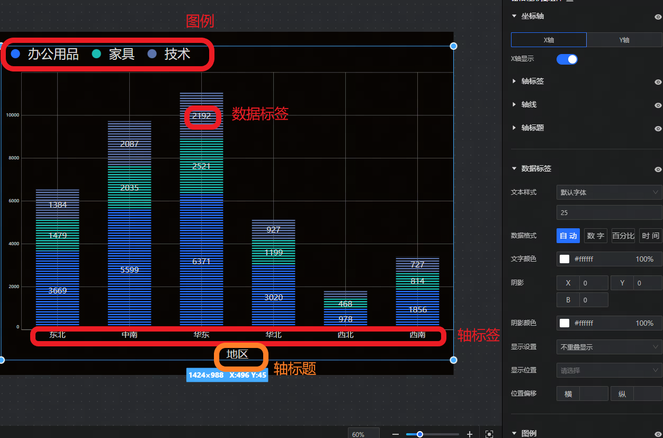The image size is (663, 438).
Task: Click the fit-to-screen canvas icon
Action: tap(489, 434)
